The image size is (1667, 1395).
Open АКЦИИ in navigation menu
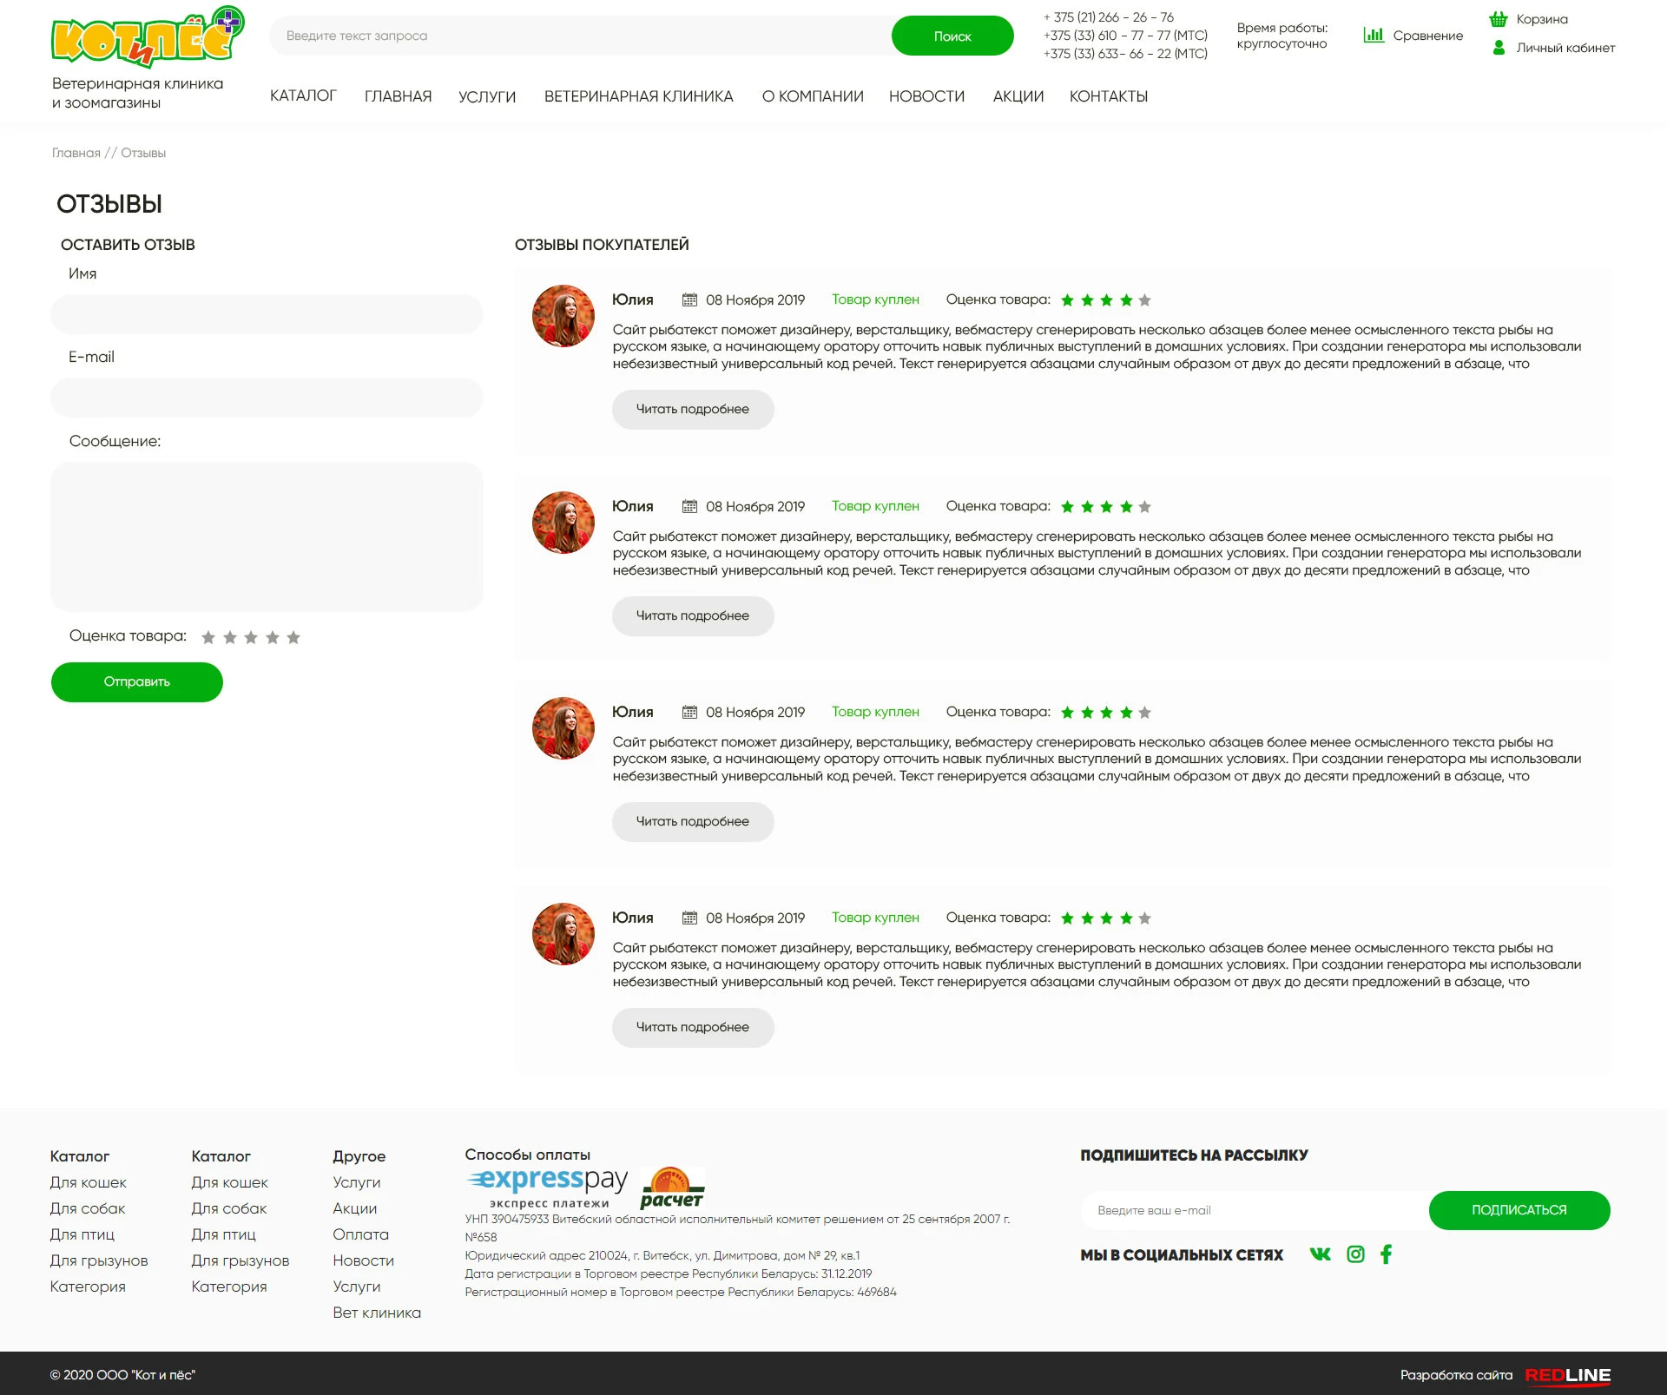click(1018, 96)
